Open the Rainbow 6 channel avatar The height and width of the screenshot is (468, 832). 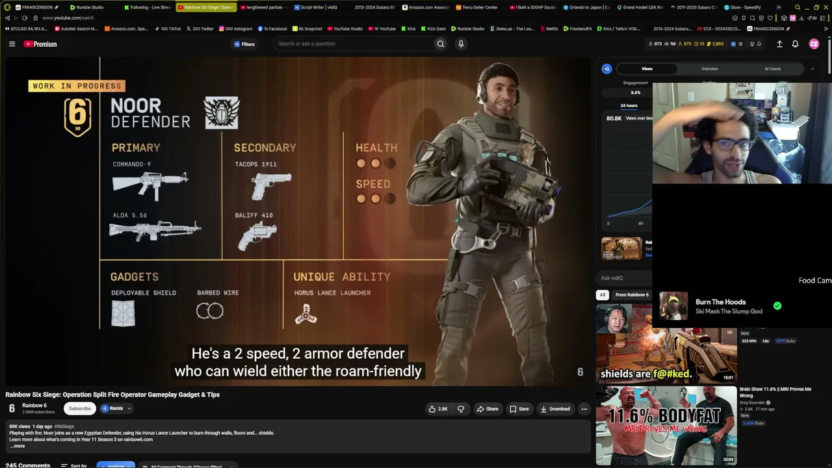tap(12, 408)
